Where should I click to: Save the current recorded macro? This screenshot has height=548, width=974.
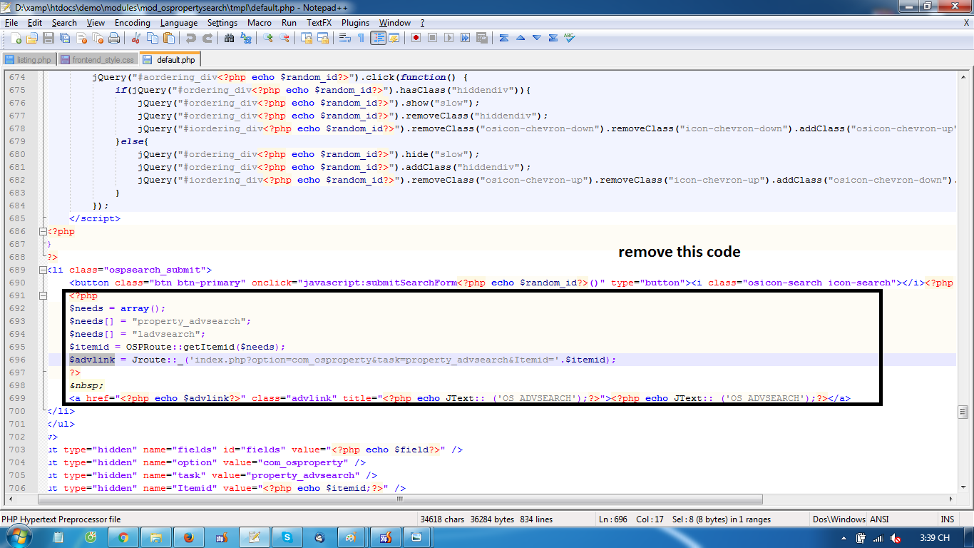pos(481,38)
